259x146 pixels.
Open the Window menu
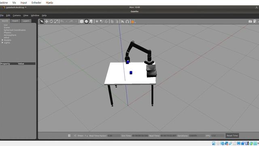click(x=35, y=15)
